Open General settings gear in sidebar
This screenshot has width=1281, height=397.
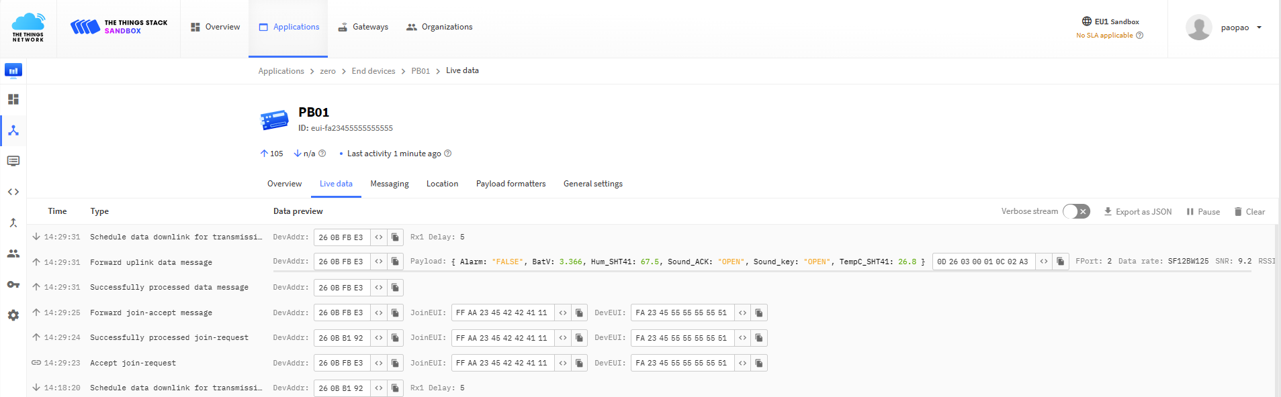(x=13, y=315)
